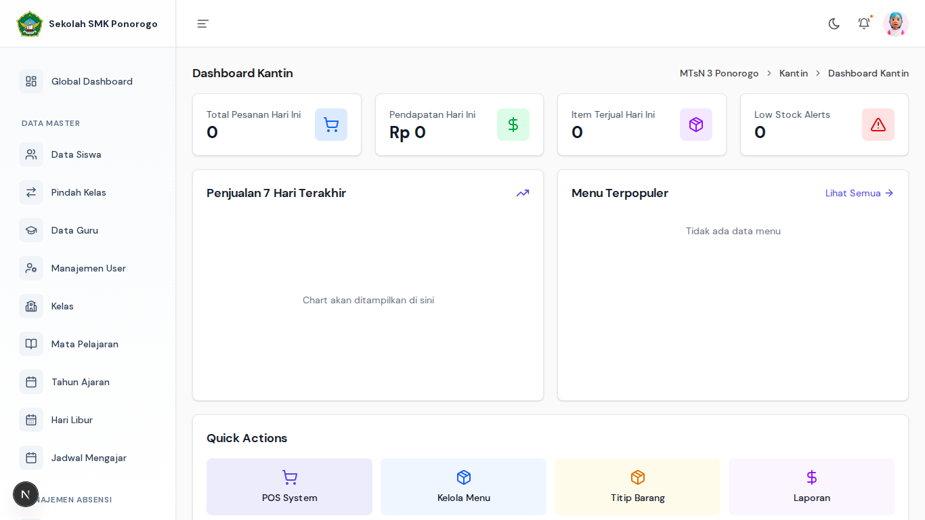This screenshot has width=925, height=520.
Task: Click MTsN 3 Ponorogo breadcrumb
Action: point(719,73)
